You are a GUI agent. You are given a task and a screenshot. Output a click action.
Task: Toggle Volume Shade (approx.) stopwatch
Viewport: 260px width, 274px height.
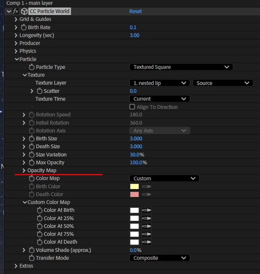coord(31,250)
